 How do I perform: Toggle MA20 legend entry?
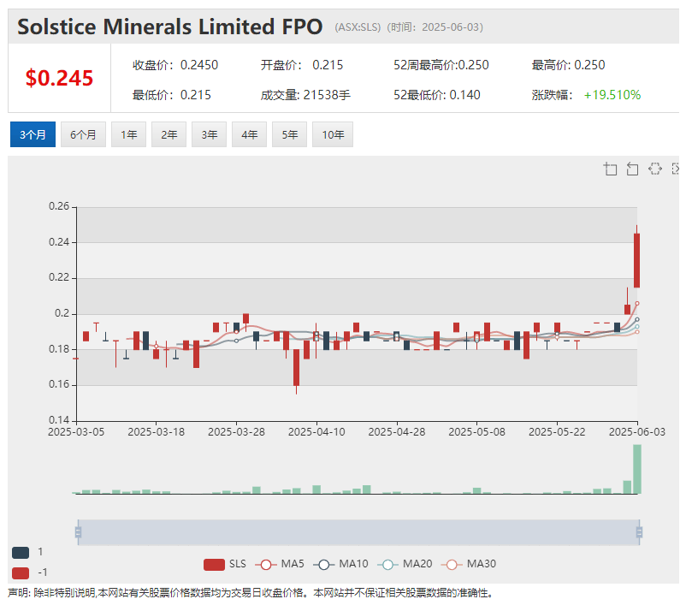405,564
